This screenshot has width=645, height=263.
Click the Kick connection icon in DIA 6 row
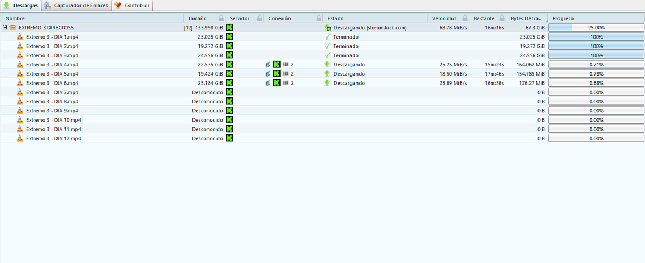[277, 83]
